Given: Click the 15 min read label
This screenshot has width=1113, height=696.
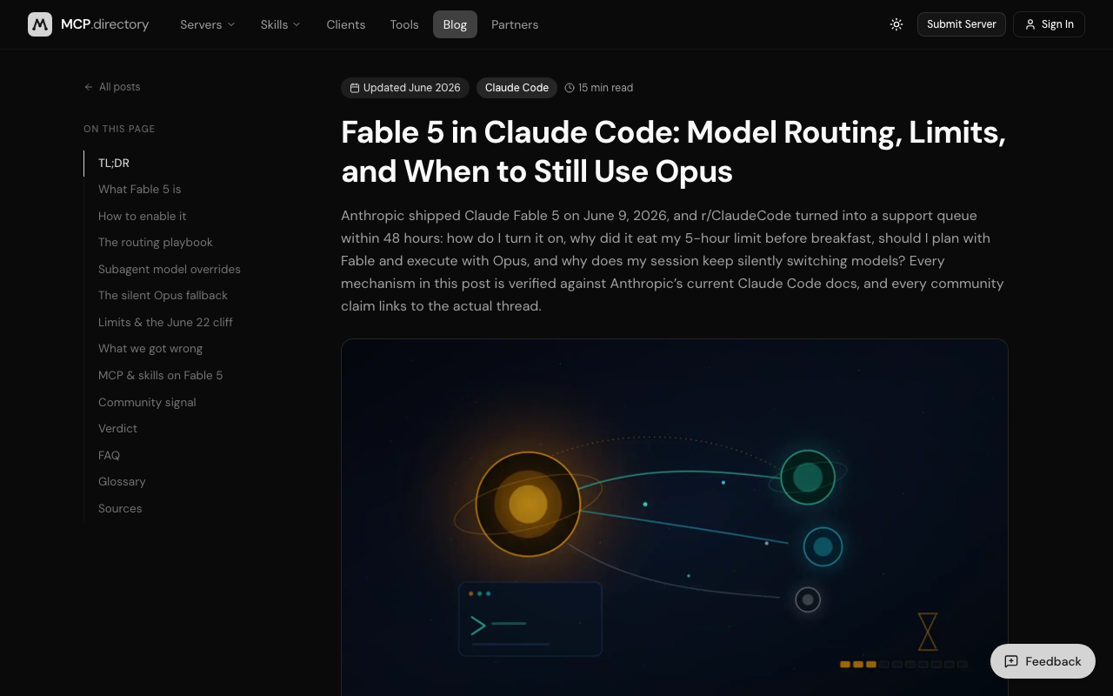Looking at the screenshot, I should coord(605,88).
